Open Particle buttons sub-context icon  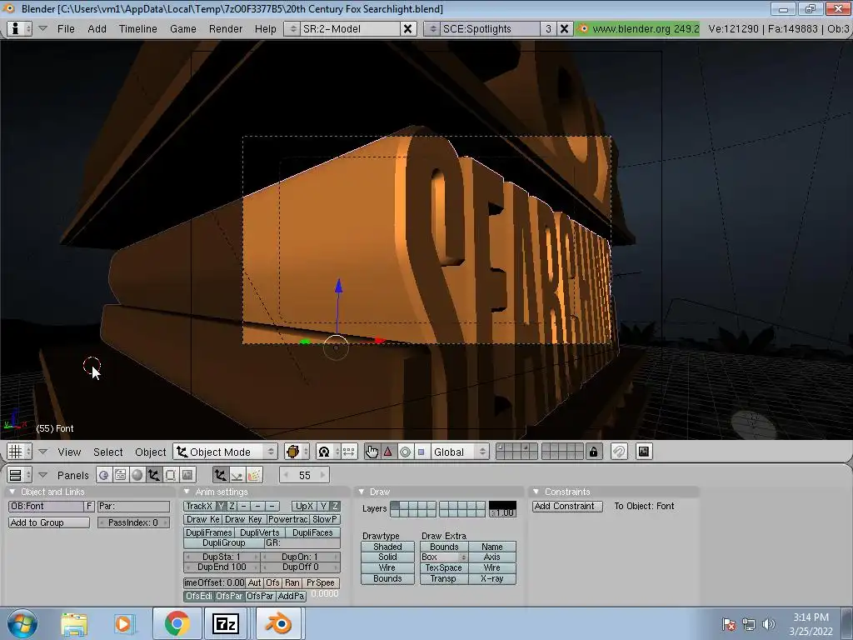pyautogui.click(x=254, y=475)
